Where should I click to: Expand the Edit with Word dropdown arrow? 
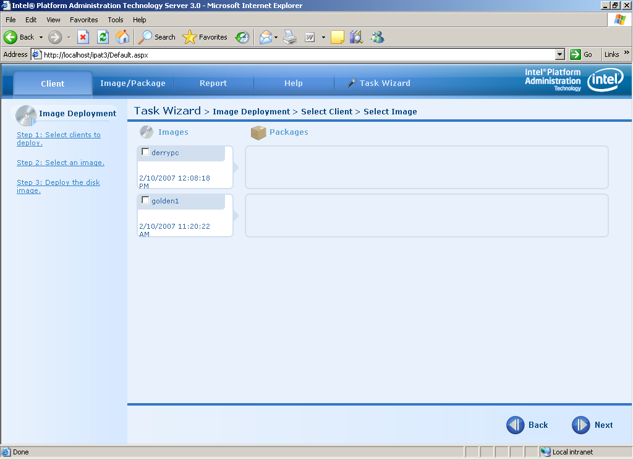tap(323, 37)
